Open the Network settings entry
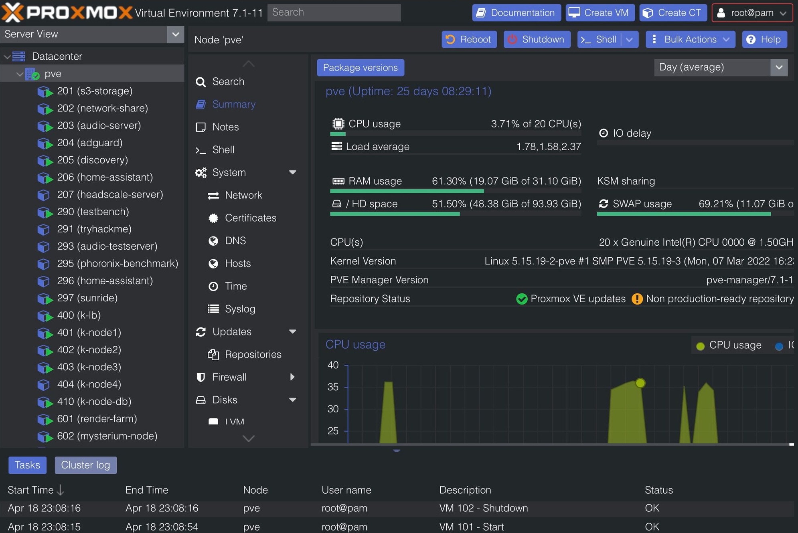The width and height of the screenshot is (798, 533). pyautogui.click(x=243, y=195)
